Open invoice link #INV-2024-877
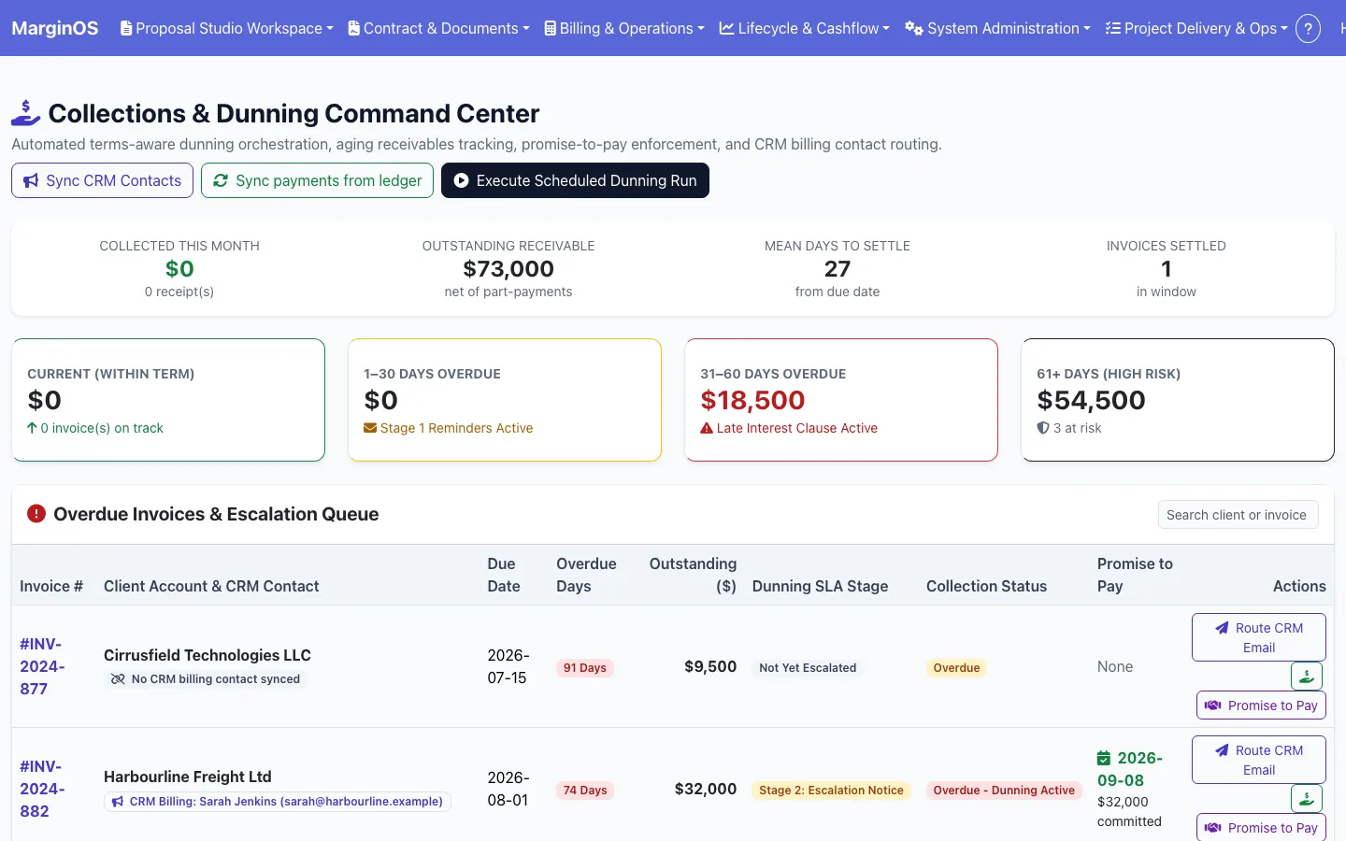Viewport: 1346px width, 841px height. click(42, 666)
